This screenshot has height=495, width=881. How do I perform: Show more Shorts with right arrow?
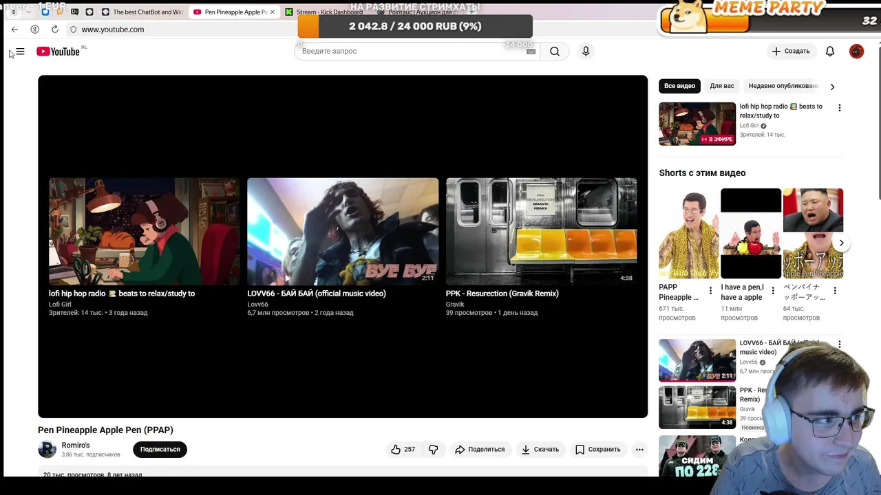point(841,243)
